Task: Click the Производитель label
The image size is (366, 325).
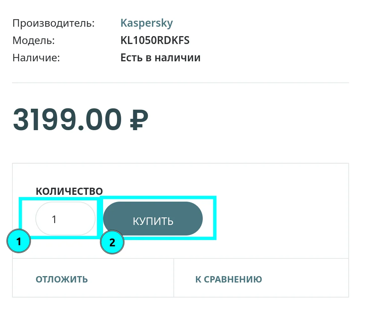Action: pyautogui.click(x=53, y=23)
